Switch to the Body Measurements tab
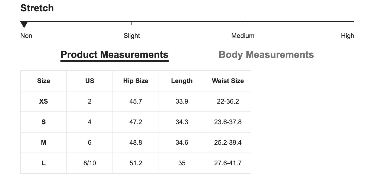 (x=266, y=55)
